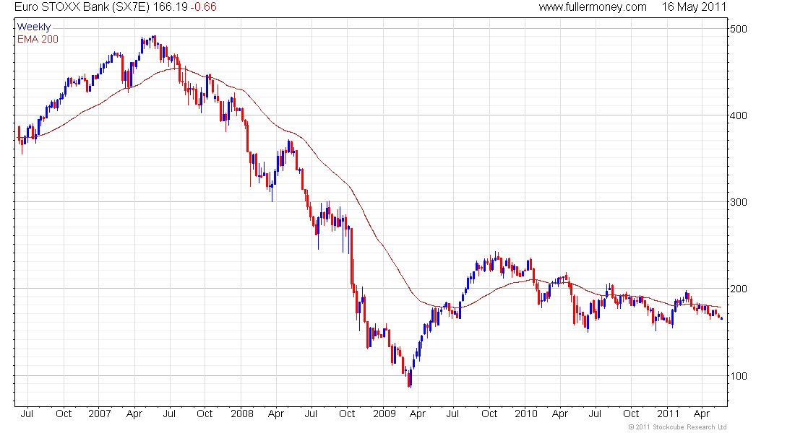The height and width of the screenshot is (433, 795).
Task: Click the 500 price axis label
Action: pos(738,29)
